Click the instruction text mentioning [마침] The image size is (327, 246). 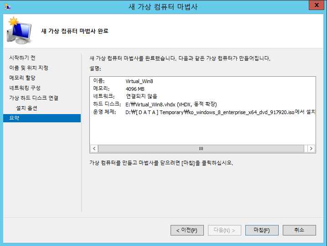[161, 163]
